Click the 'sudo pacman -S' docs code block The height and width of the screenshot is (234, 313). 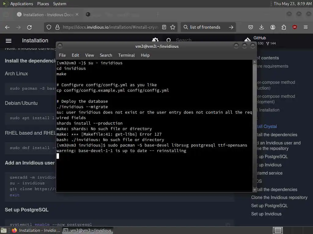click(x=31, y=88)
